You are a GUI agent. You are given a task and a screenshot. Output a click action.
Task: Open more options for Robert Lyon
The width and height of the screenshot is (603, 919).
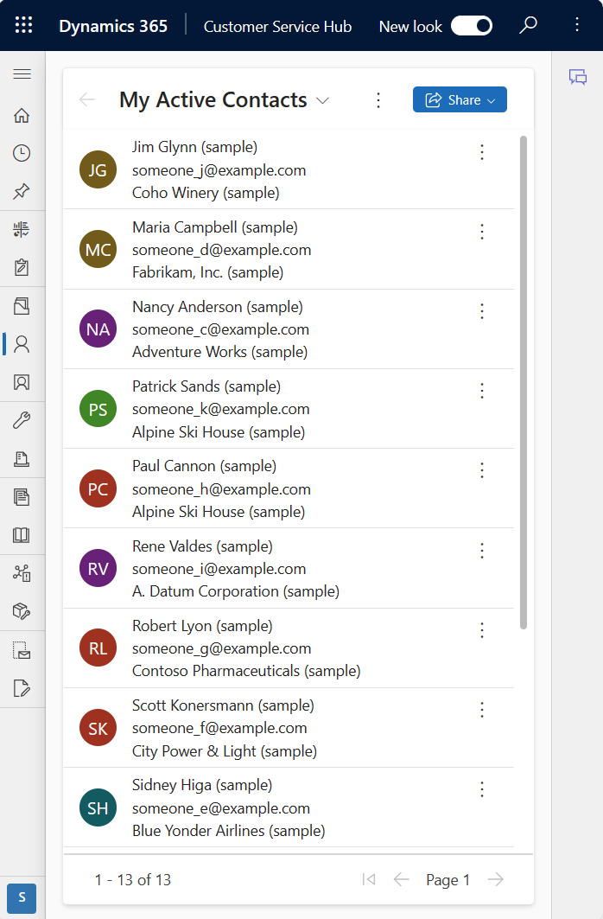[x=482, y=630]
